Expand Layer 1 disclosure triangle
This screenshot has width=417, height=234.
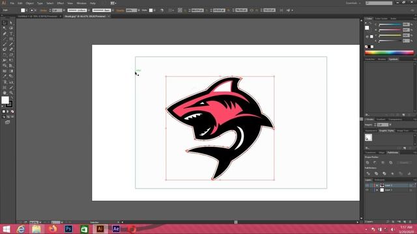[377, 190]
